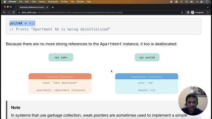Image resolution: width=212 pixels, height=119 pixels.
Task: Open the Tab menu
Action: point(72,2)
